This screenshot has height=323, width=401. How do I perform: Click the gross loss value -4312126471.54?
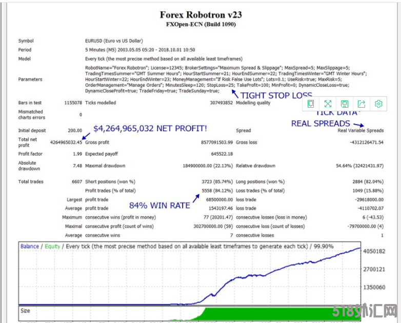click(x=367, y=142)
